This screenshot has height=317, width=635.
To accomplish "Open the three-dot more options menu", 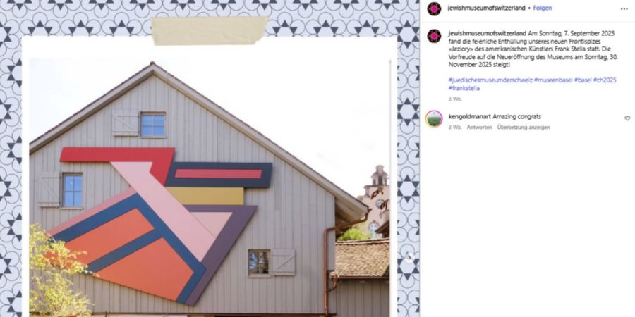I will (x=624, y=8).
